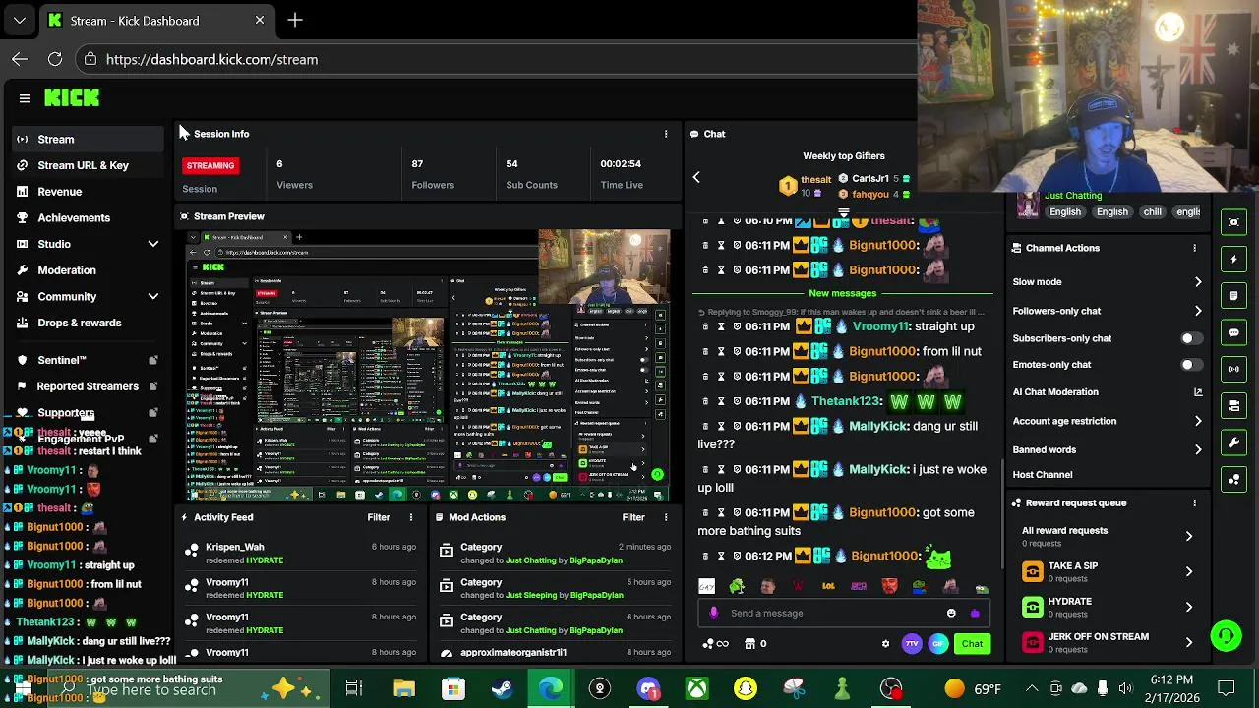Expand All reward requests
Image resolution: width=1259 pixels, height=708 pixels.
(1189, 536)
